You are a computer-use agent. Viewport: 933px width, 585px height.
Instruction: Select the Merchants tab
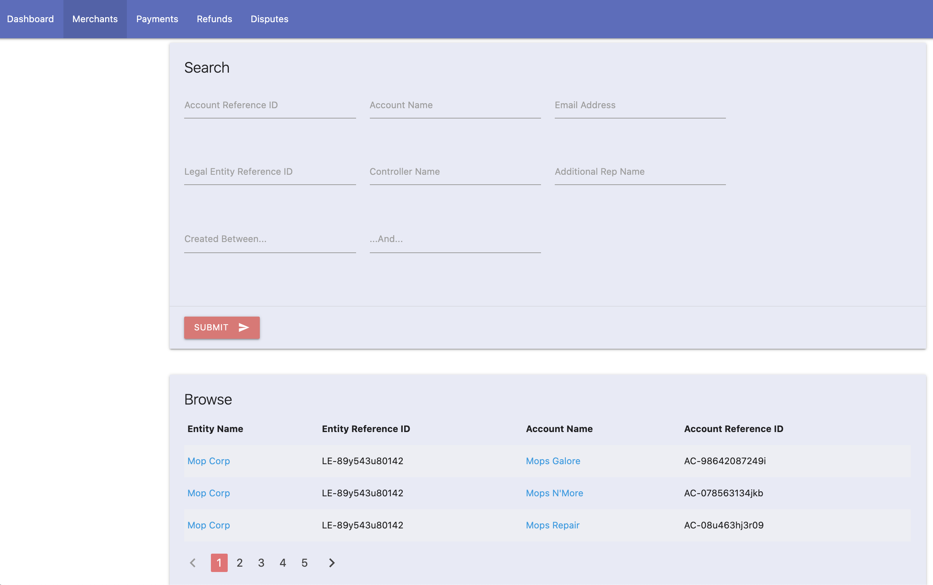pos(95,19)
